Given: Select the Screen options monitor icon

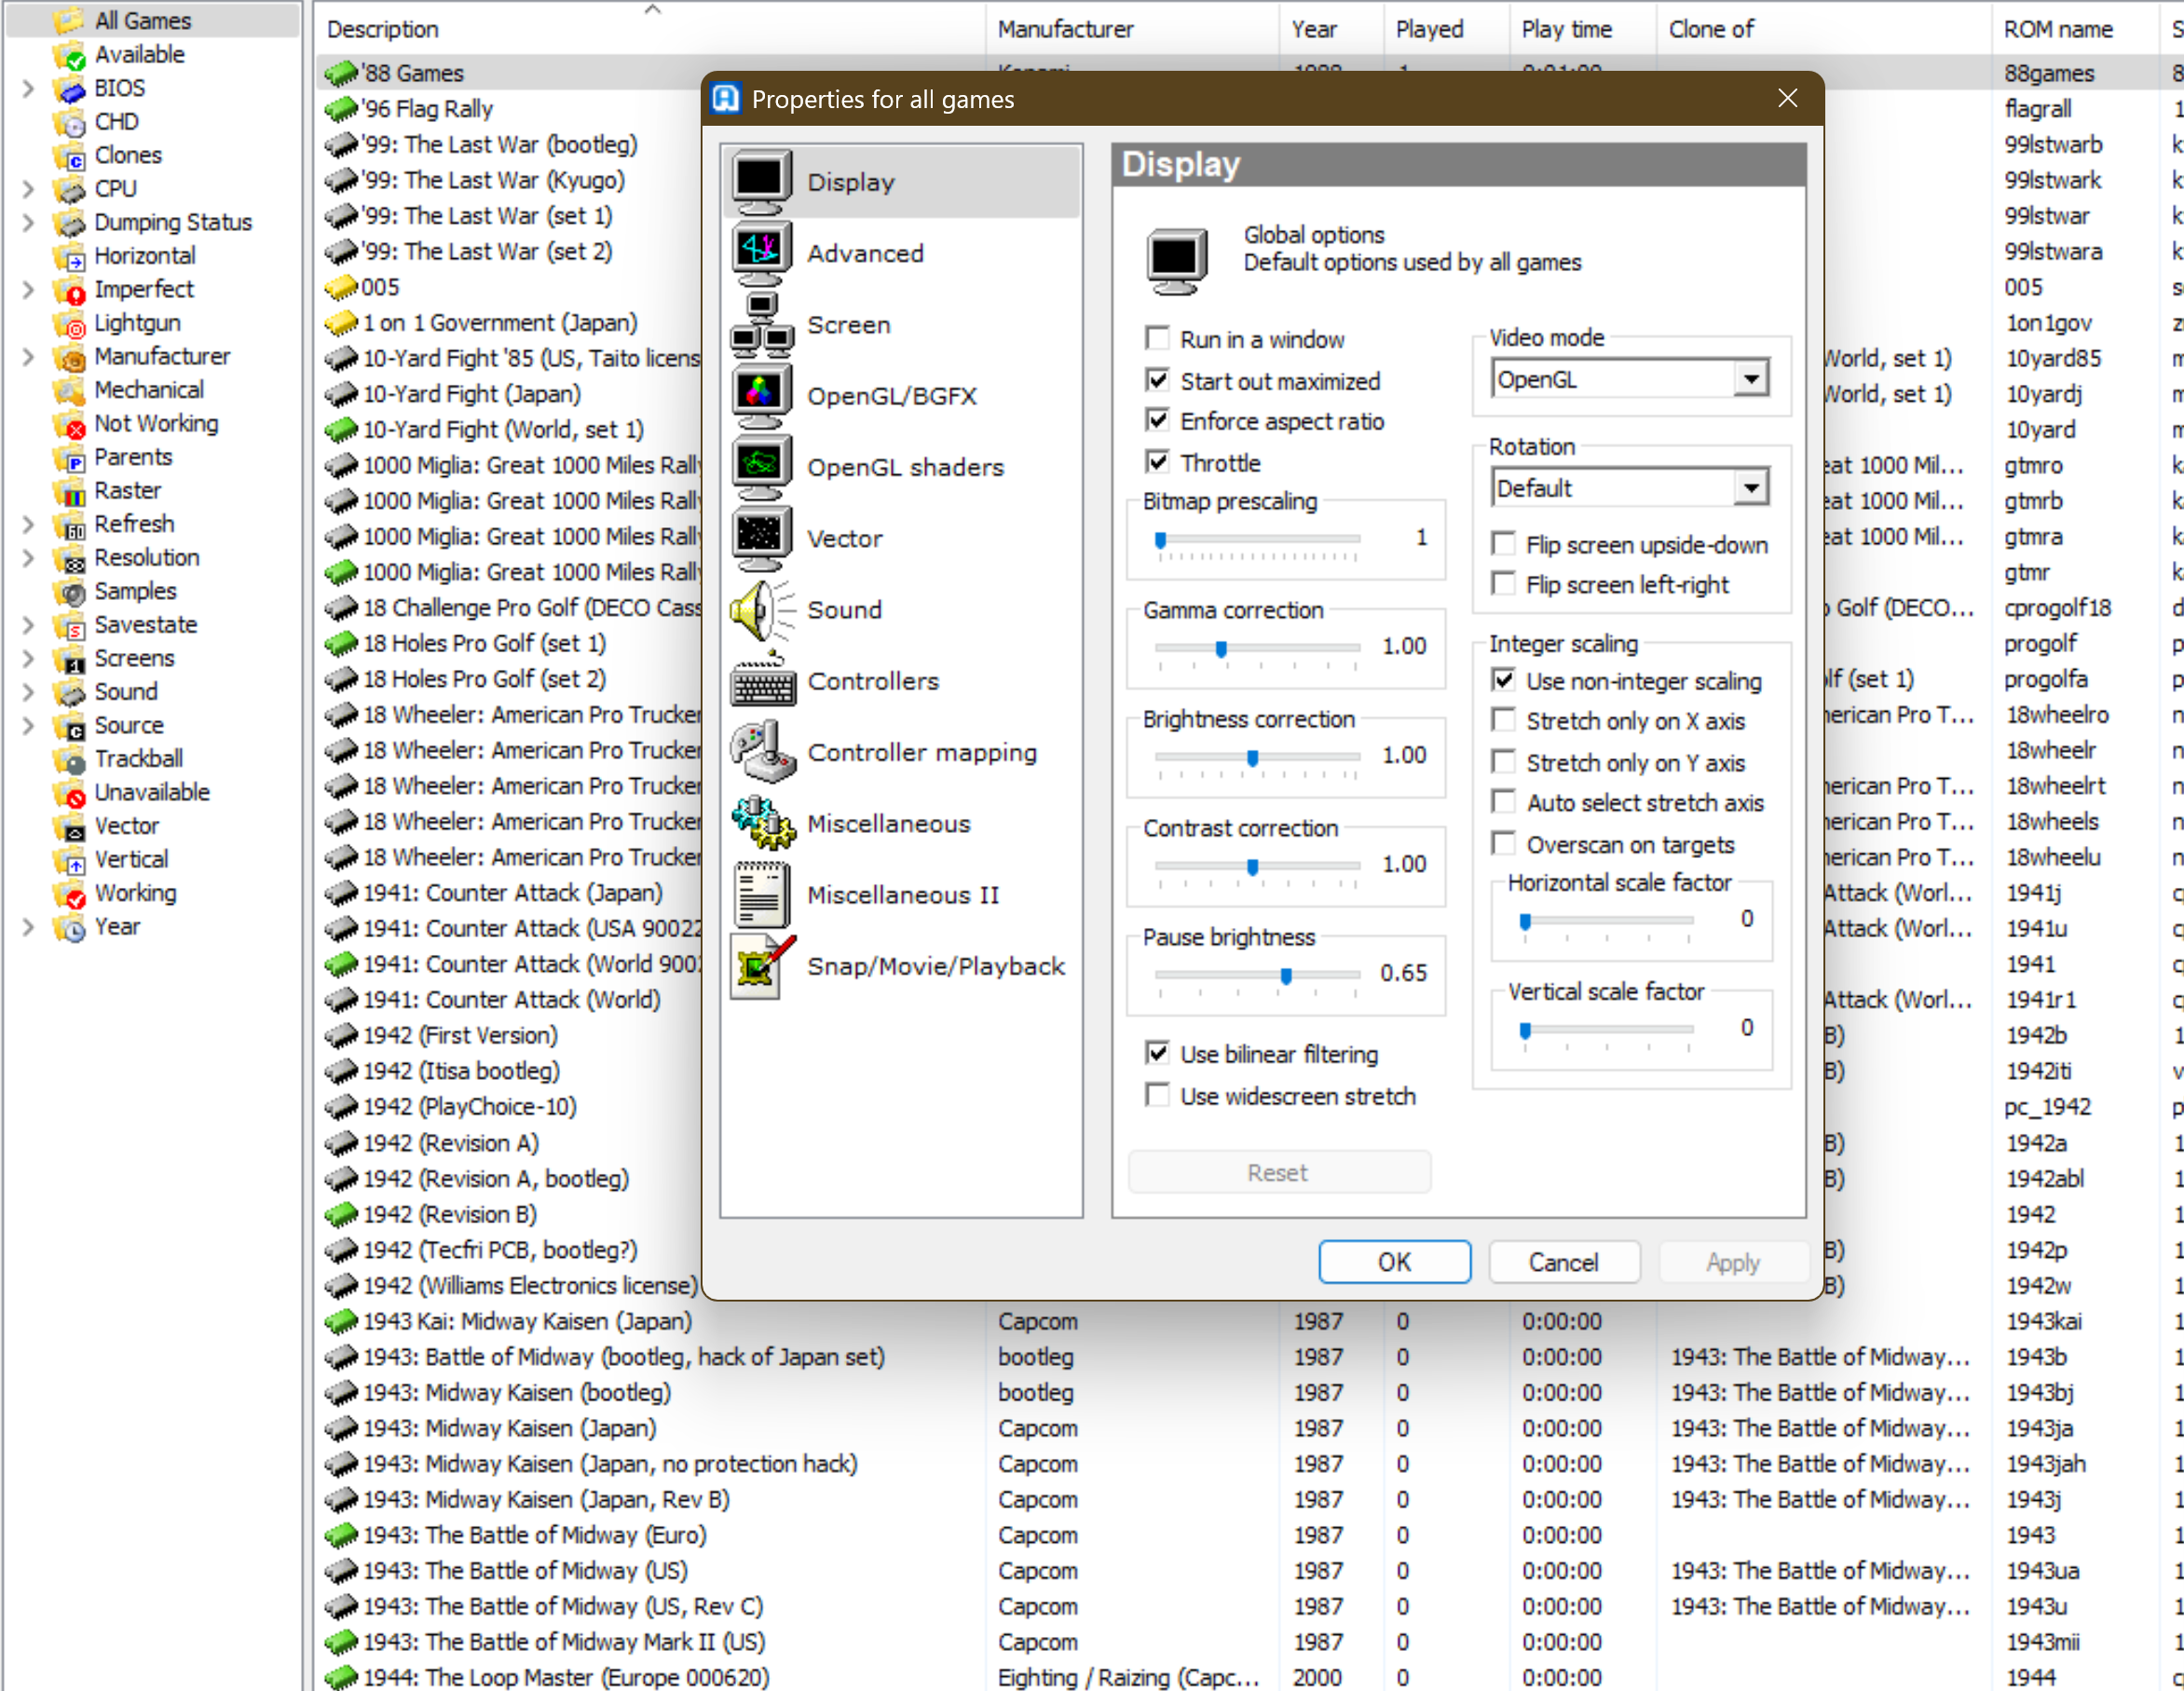Looking at the screenshot, I should [762, 324].
